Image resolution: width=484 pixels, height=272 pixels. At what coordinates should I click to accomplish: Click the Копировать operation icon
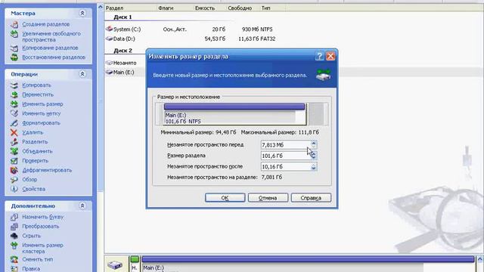[14, 85]
